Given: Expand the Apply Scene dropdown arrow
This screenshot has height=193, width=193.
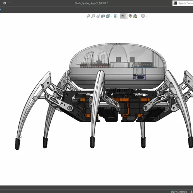Looking at the screenshot, I should [x=139, y=16].
